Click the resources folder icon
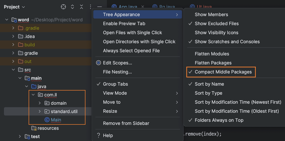Image resolution: width=285 pixels, height=141 pixels. 34,128
